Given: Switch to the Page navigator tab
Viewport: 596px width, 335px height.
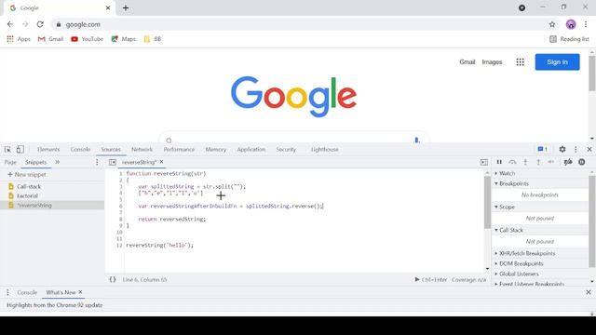Looking at the screenshot, I should tap(10, 162).
